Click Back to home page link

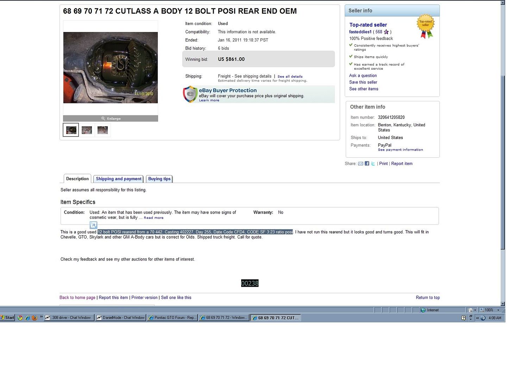tap(77, 298)
